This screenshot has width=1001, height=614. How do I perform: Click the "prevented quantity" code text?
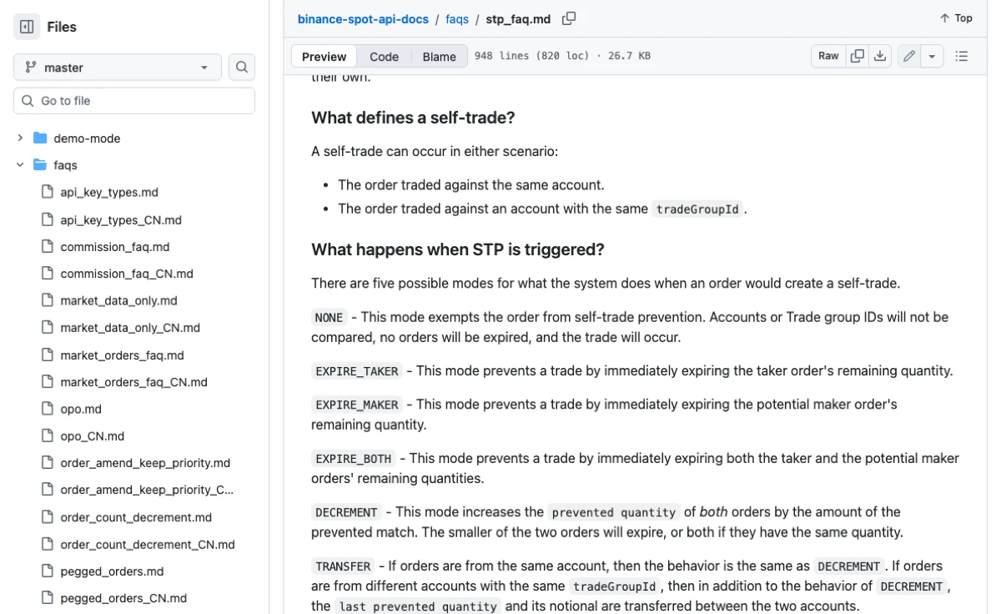(613, 512)
